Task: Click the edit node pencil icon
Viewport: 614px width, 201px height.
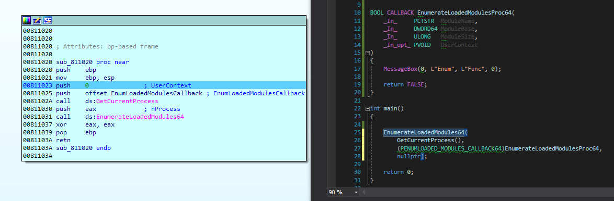Action: (x=37, y=20)
